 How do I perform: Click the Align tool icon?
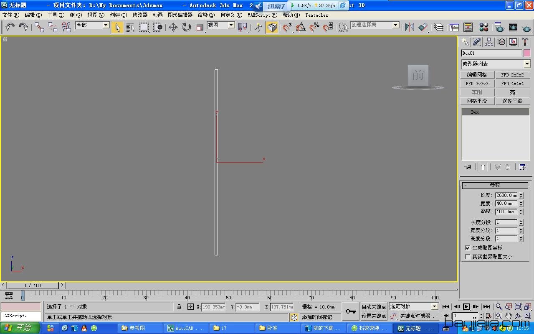[423, 27]
